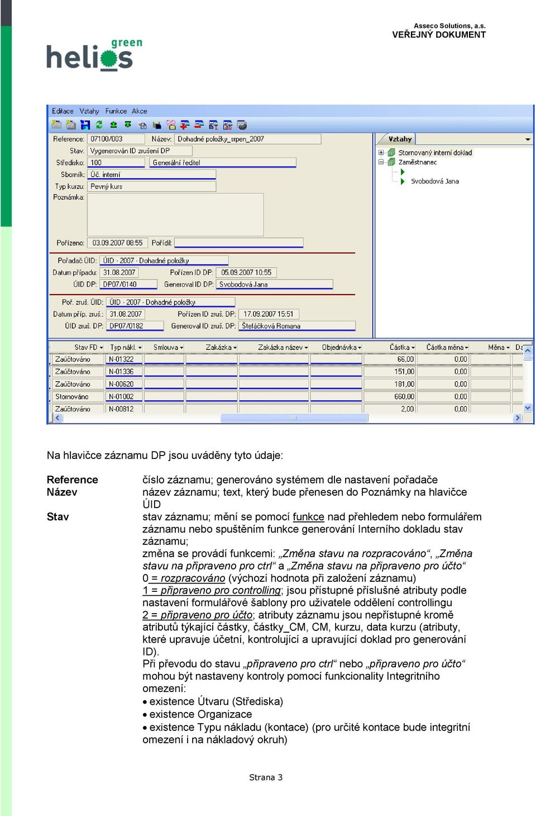Open the Zakázka column dropdown

pyautogui.click(x=235, y=348)
